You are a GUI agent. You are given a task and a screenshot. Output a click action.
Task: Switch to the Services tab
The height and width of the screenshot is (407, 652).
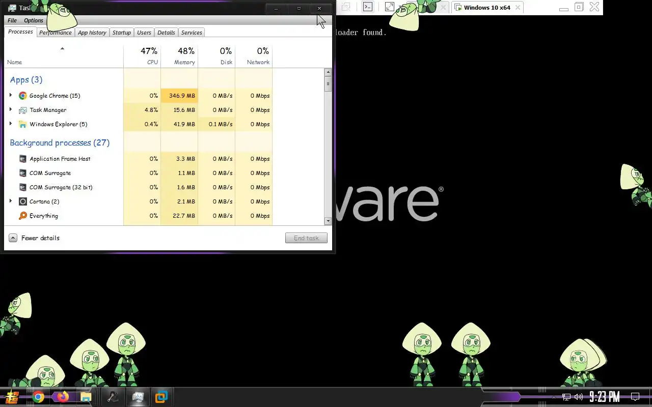point(192,33)
